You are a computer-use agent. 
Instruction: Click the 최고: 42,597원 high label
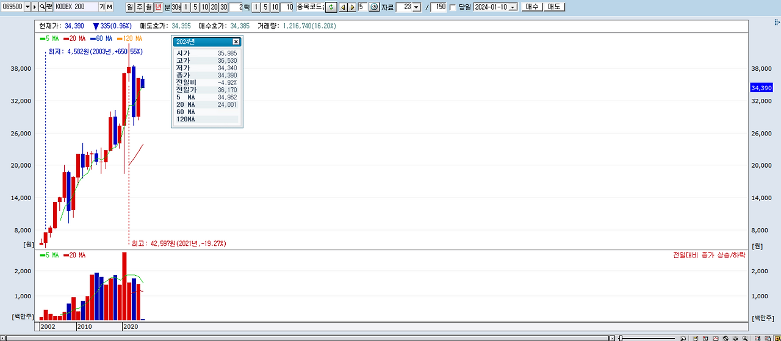pyautogui.click(x=179, y=243)
